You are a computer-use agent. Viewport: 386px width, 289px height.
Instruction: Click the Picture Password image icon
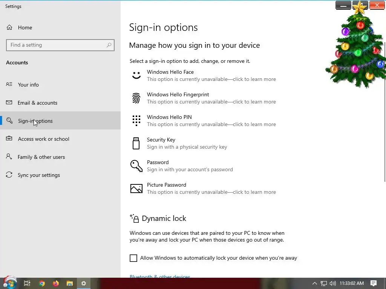pos(136,189)
